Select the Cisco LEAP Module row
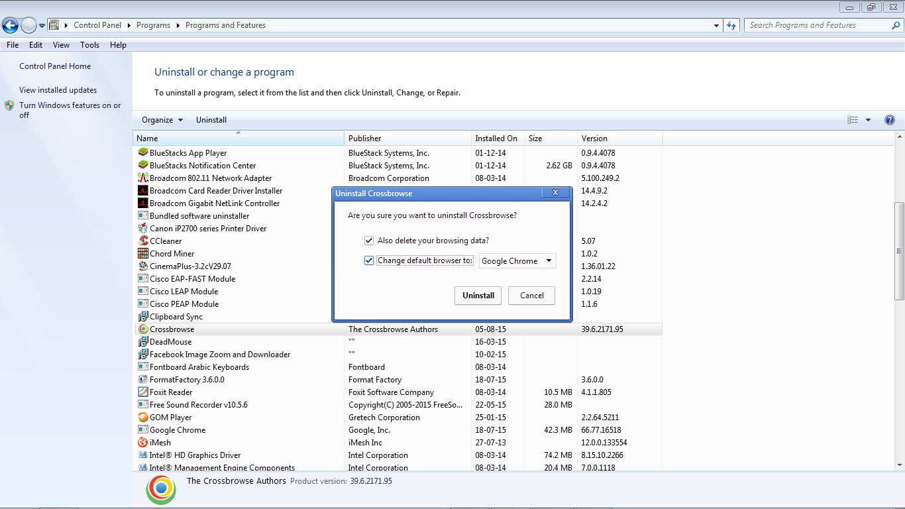 (398, 292)
